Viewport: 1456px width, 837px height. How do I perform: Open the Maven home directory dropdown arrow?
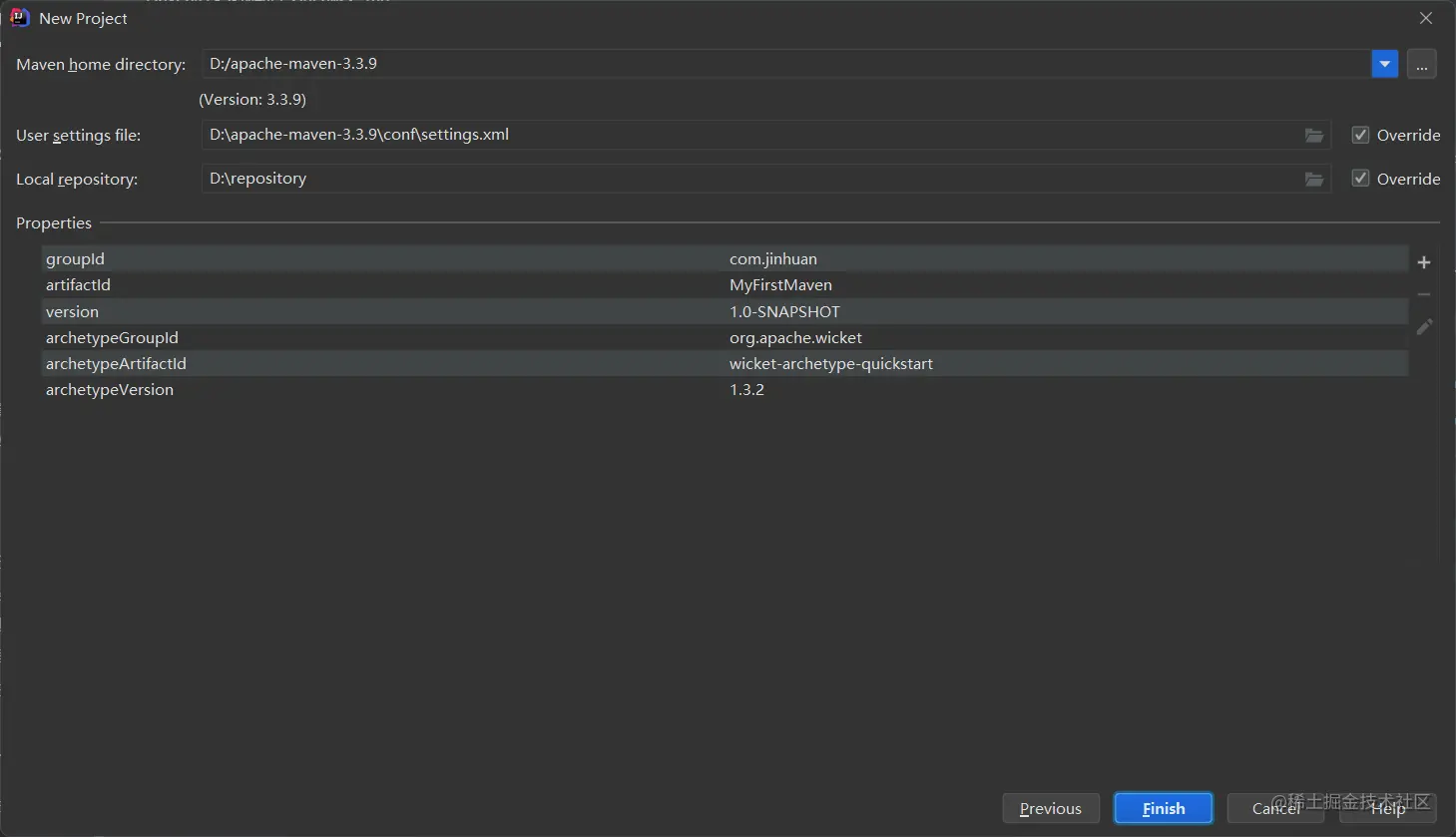pyautogui.click(x=1384, y=64)
